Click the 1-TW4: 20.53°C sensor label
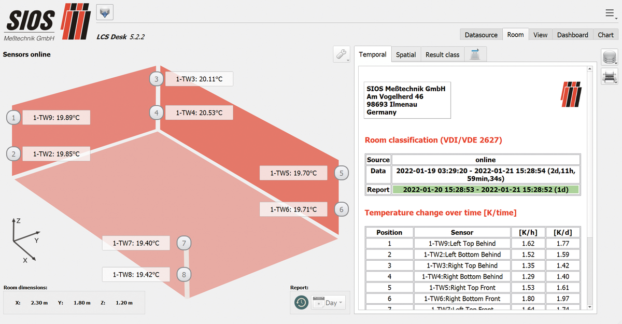The height and width of the screenshot is (324, 622). [x=199, y=112]
